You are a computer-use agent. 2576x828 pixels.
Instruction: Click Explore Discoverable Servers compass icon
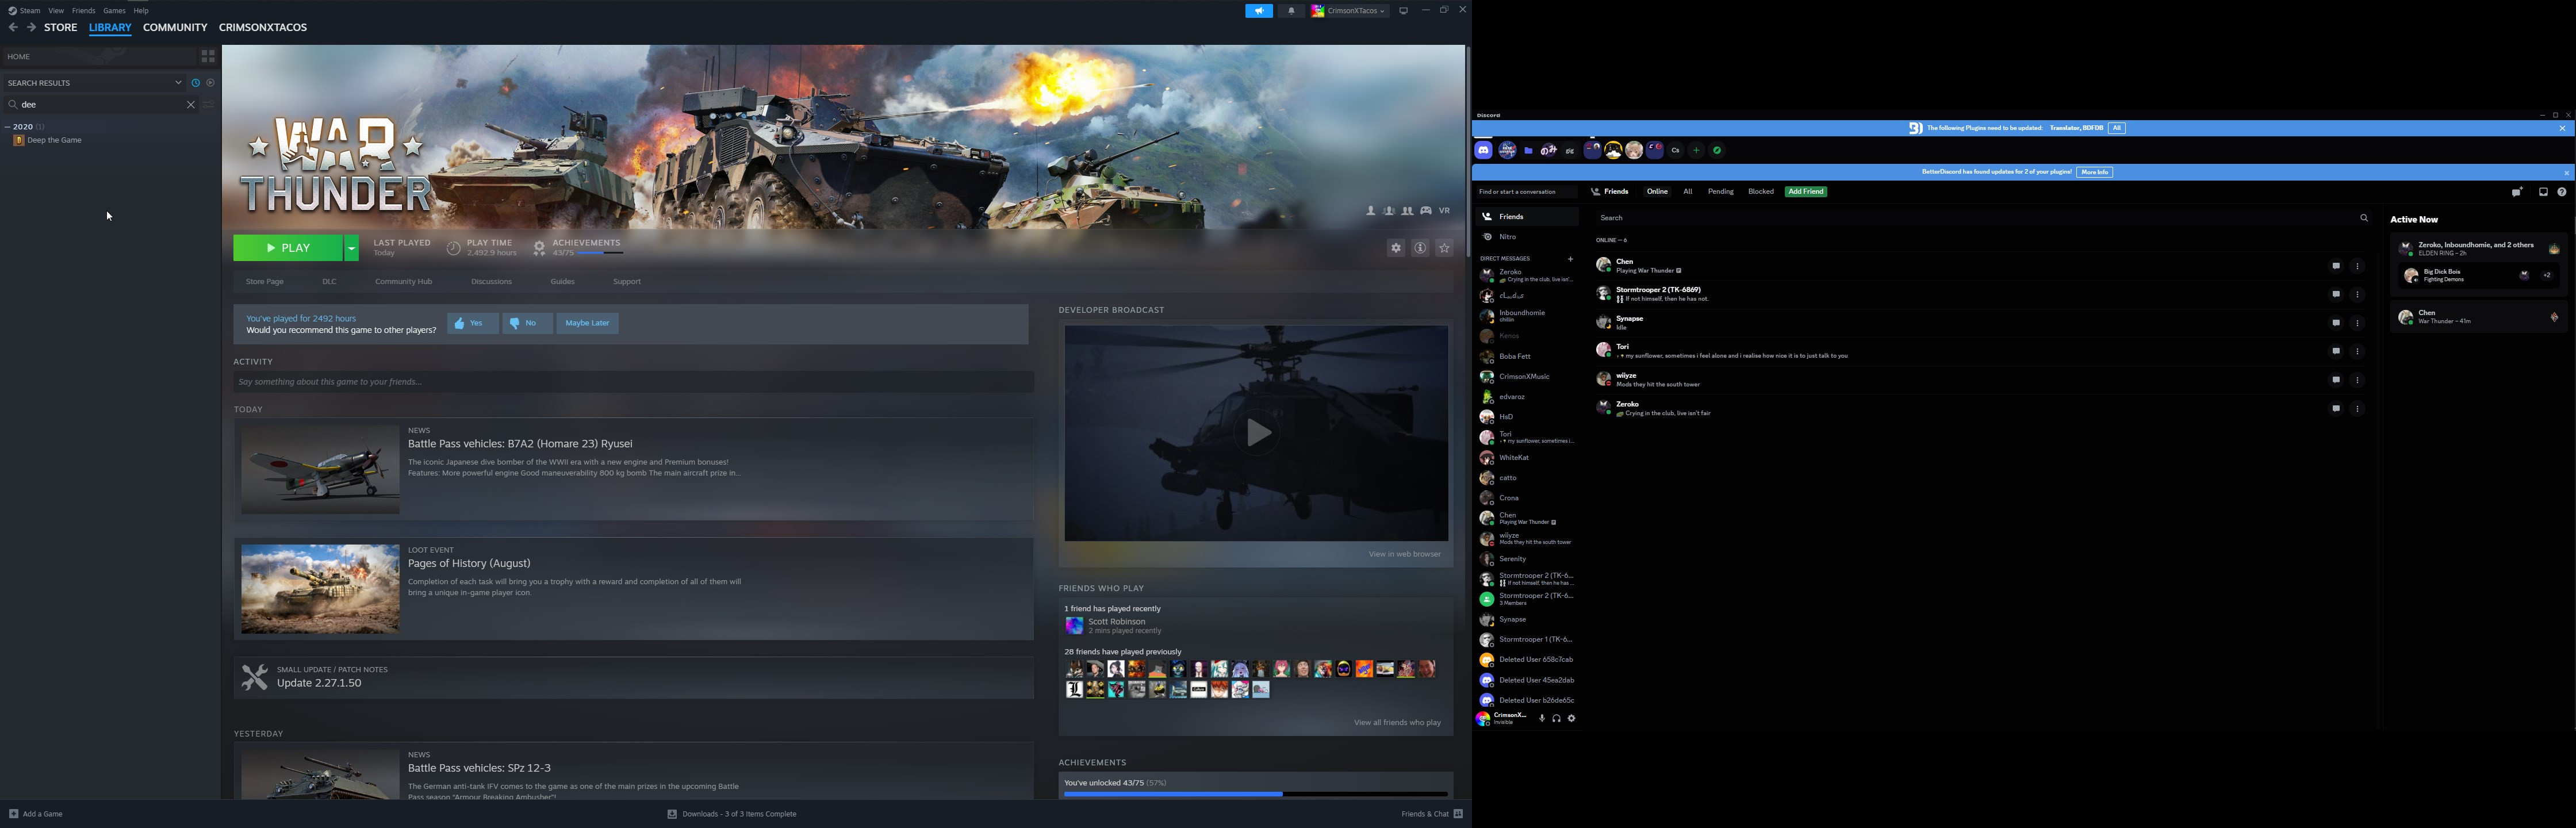point(1717,150)
